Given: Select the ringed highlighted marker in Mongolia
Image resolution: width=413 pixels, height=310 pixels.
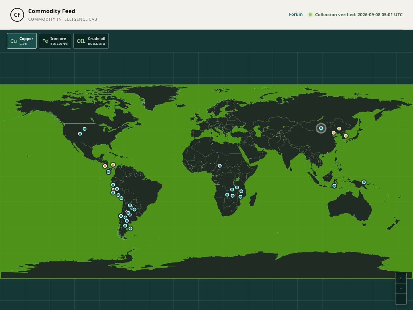Looking at the screenshot, I should 321,128.
